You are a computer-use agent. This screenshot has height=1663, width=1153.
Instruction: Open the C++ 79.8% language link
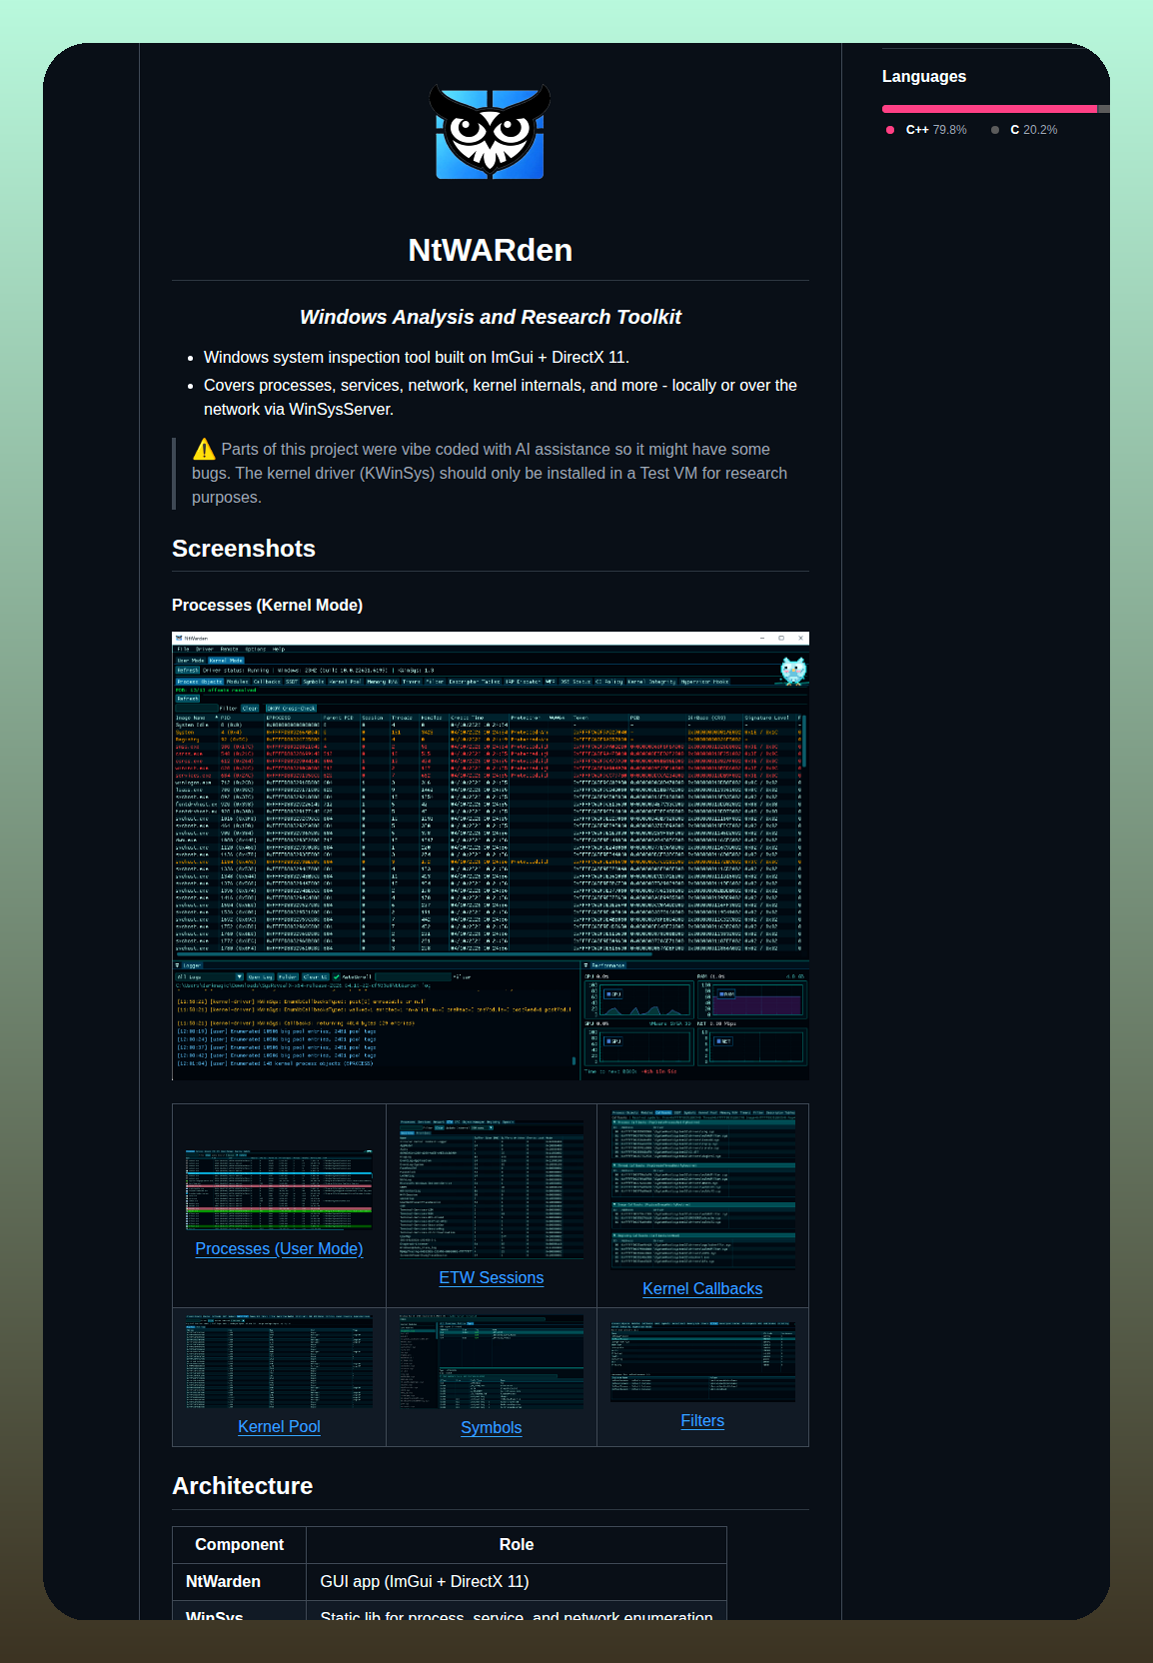tap(926, 130)
